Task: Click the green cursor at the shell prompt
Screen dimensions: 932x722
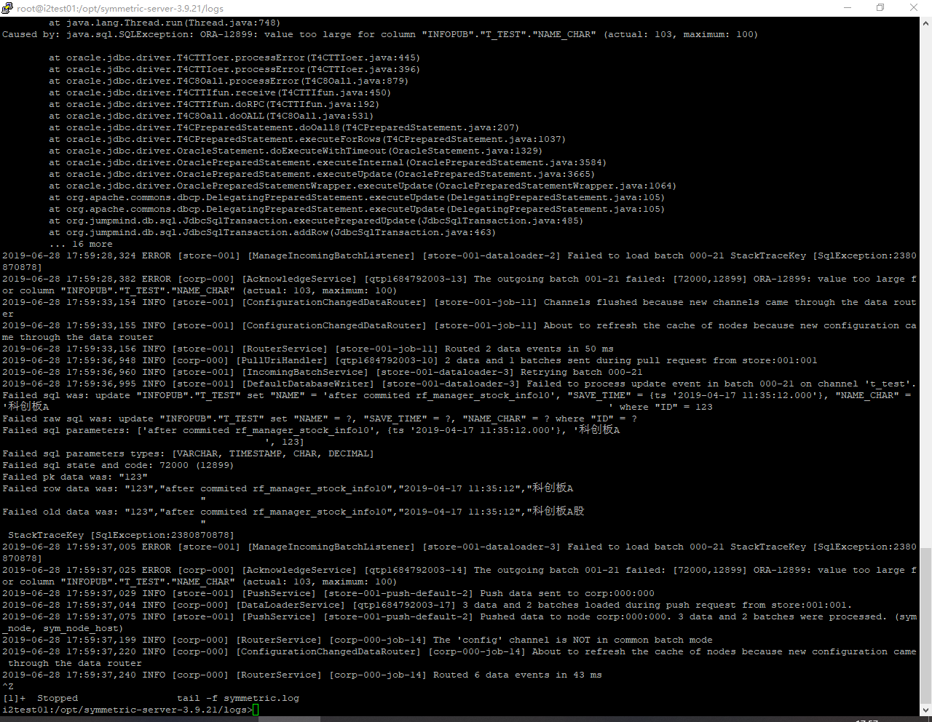Action: [256, 710]
